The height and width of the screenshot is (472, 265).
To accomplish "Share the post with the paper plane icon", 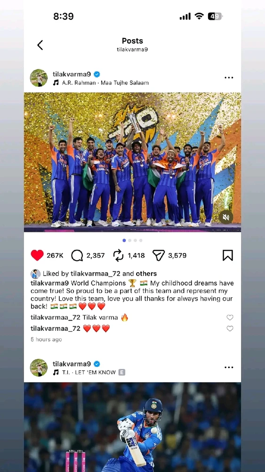I will click(159, 255).
